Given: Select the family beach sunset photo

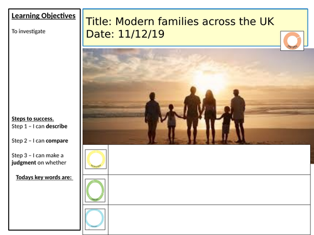Looking at the screenshot, I should (198, 97).
